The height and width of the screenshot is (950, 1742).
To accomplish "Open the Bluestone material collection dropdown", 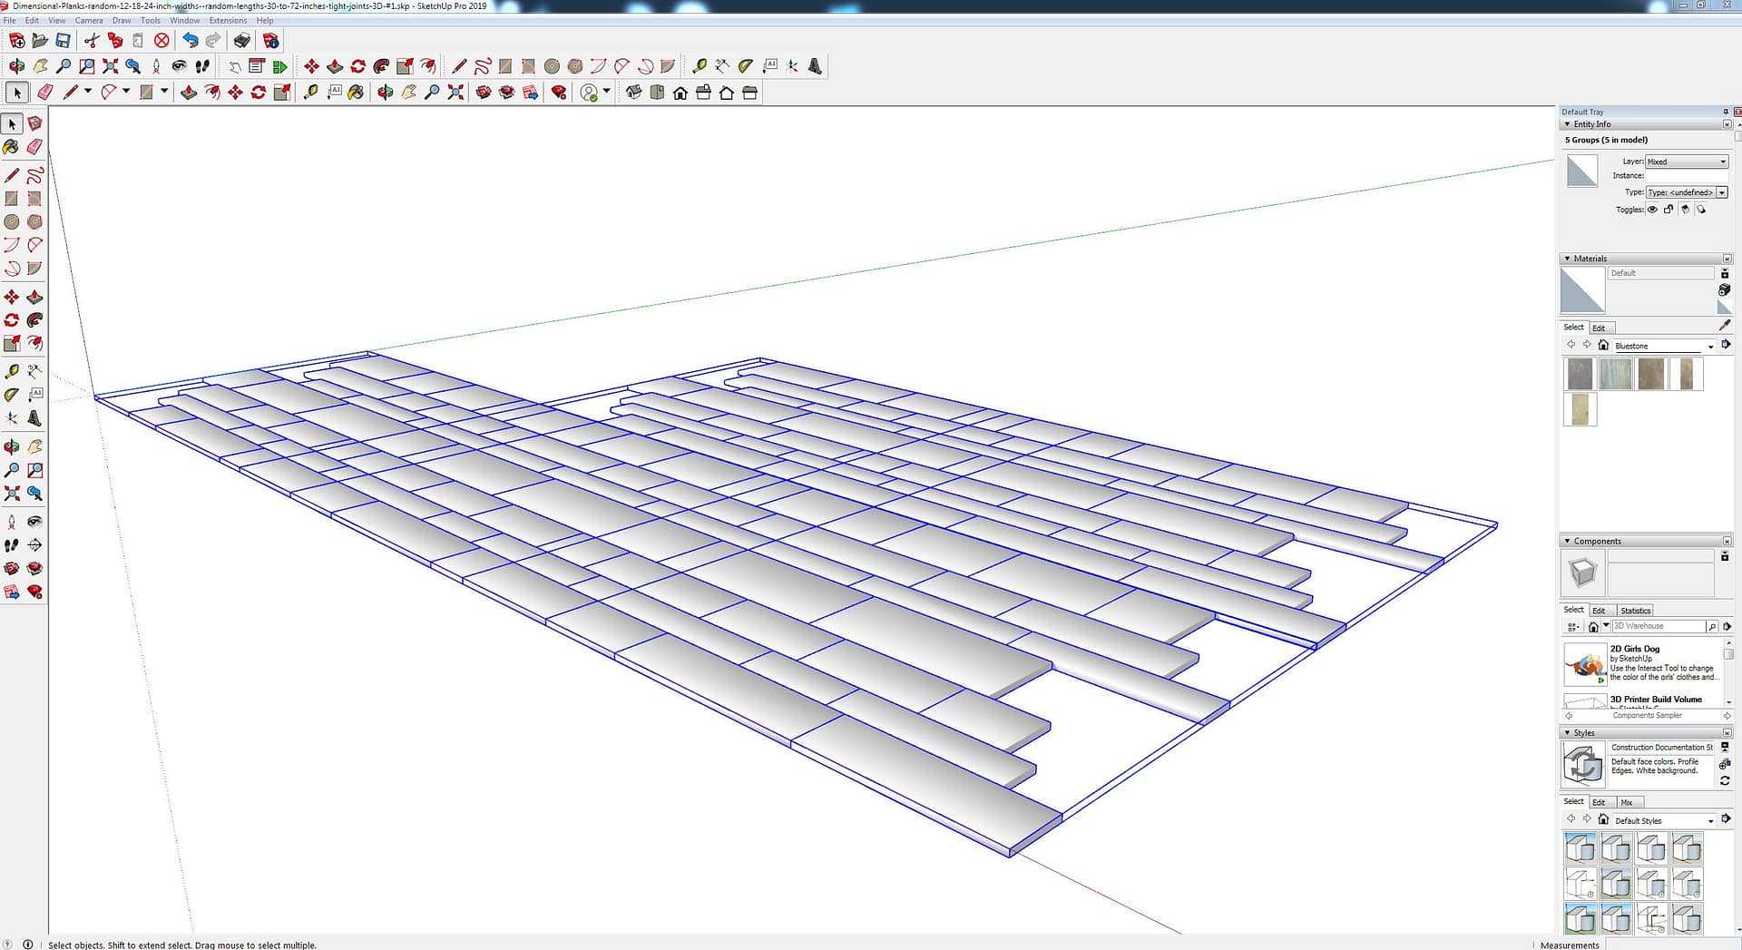I will click(1710, 346).
